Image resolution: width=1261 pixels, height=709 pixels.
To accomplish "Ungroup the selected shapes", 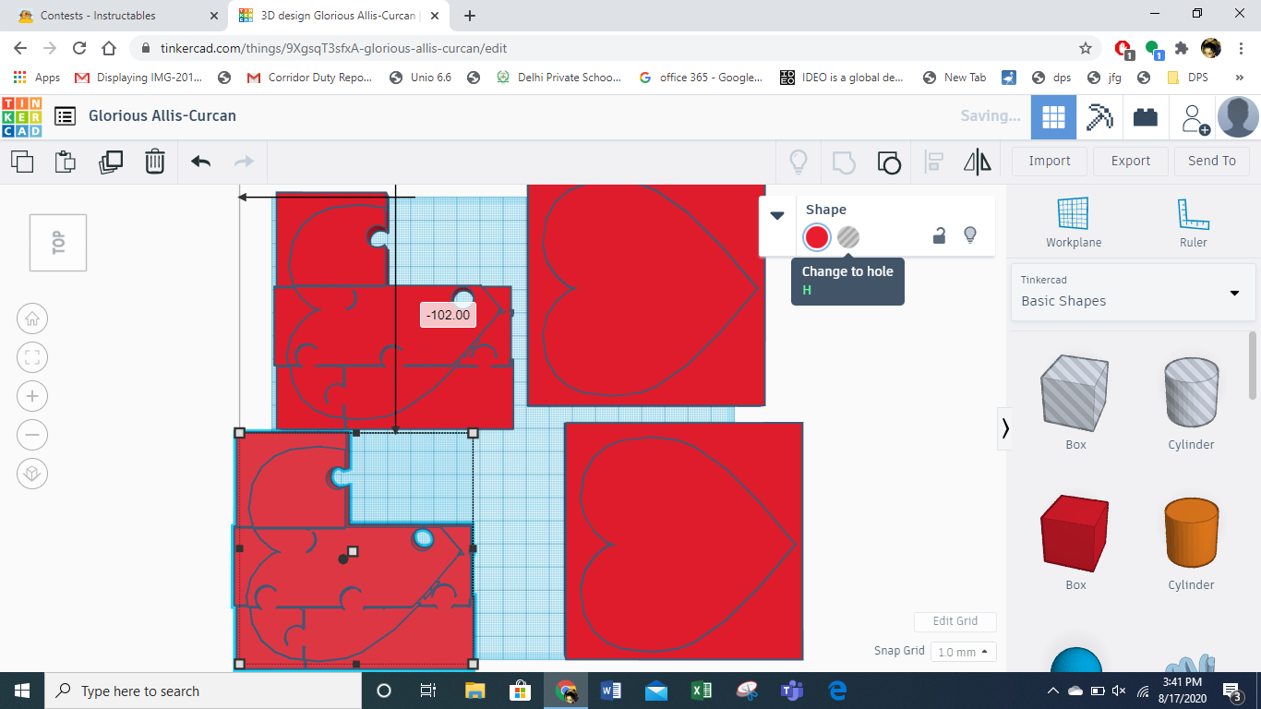I will click(x=888, y=162).
